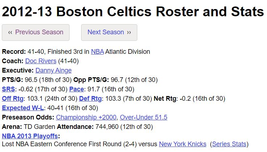Click the page title heading text
The width and height of the screenshot is (267, 152).
pos(133,12)
